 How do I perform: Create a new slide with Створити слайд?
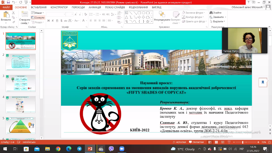click(x=25, y=18)
